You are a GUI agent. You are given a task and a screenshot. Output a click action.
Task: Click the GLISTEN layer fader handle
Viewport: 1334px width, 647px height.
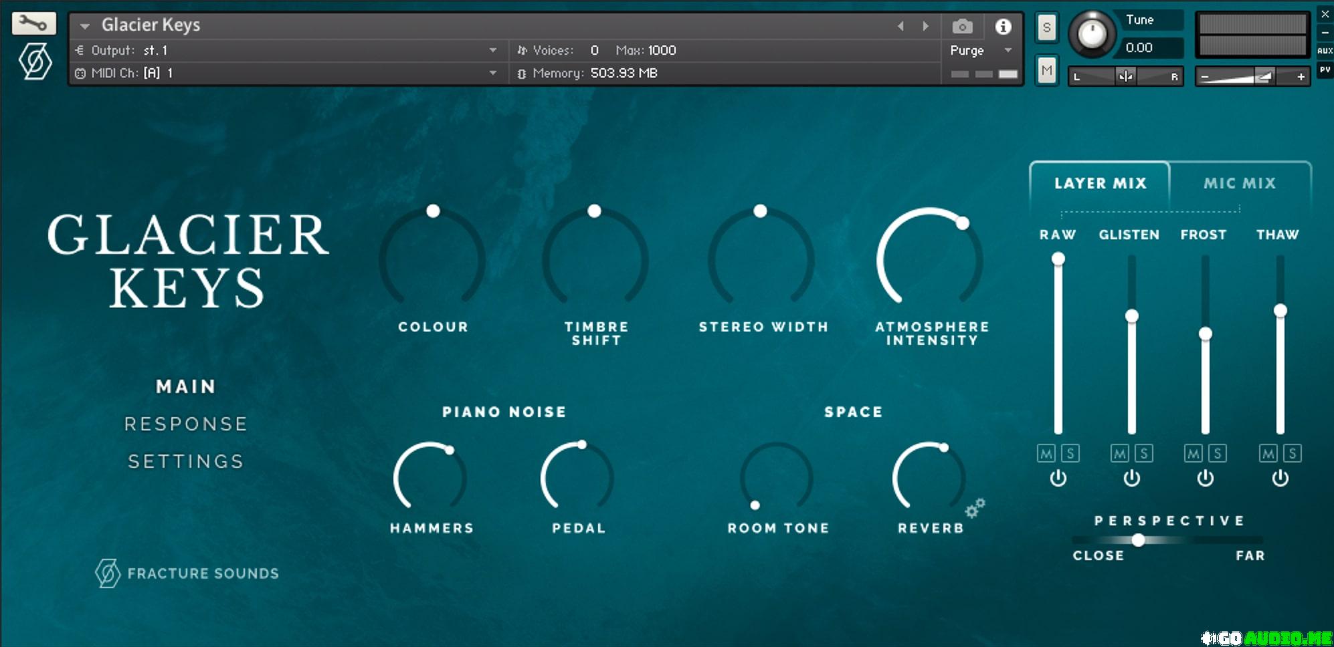(1131, 315)
